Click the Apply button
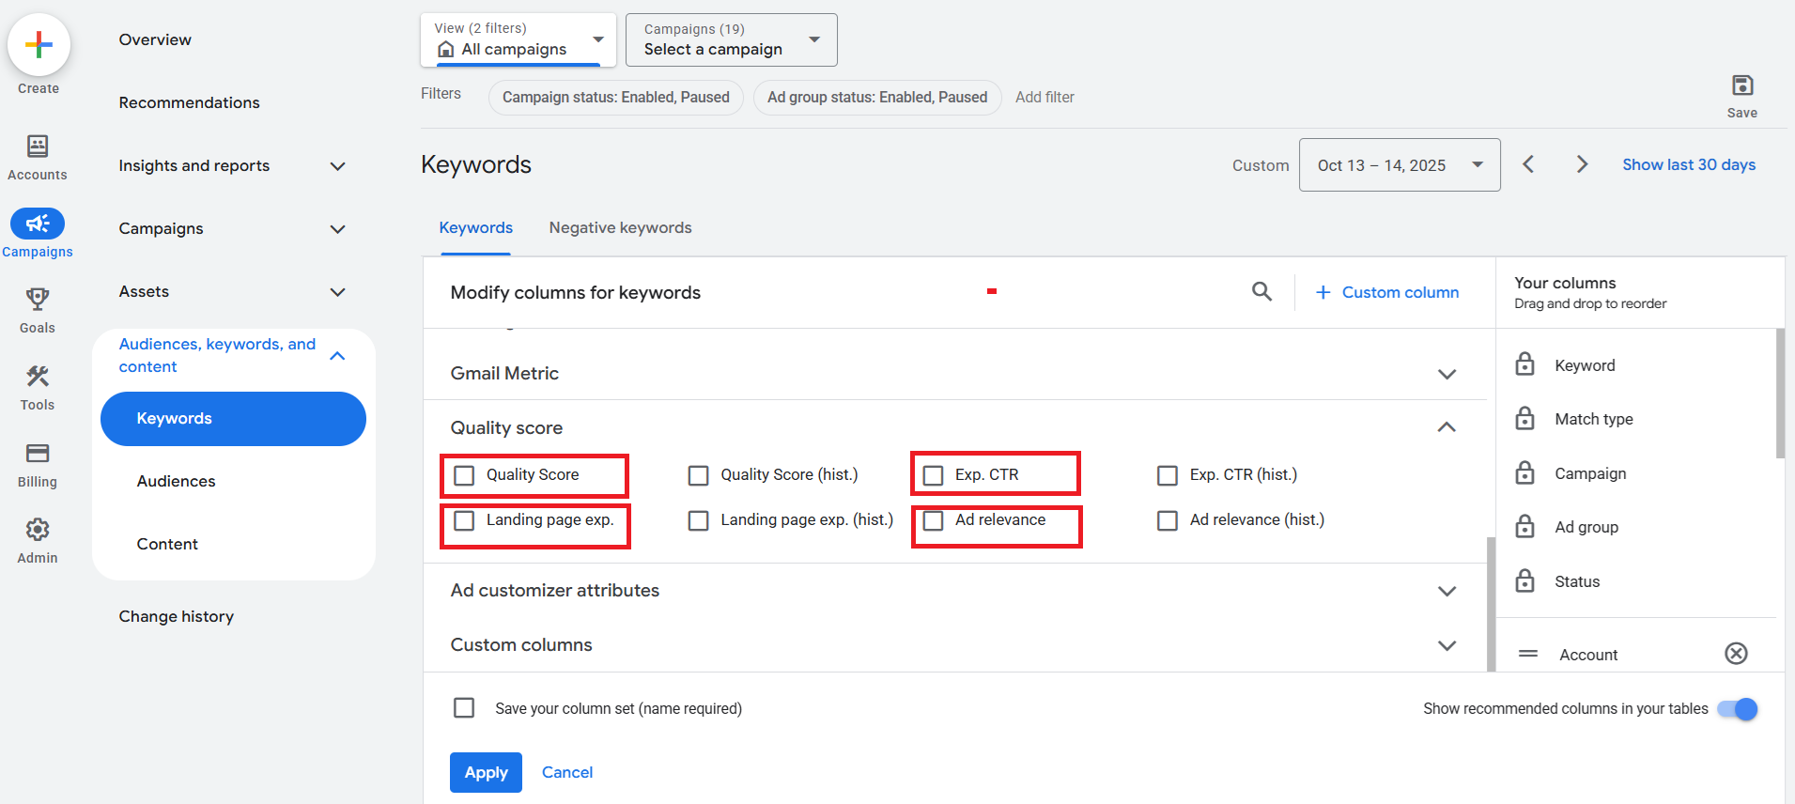 [x=486, y=772]
